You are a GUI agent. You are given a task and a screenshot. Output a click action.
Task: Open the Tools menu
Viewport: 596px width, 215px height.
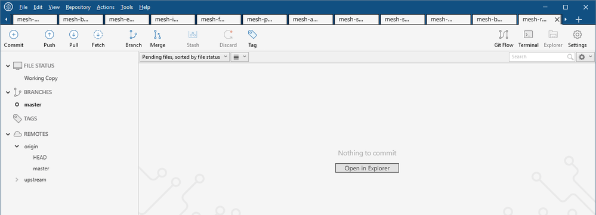127,7
